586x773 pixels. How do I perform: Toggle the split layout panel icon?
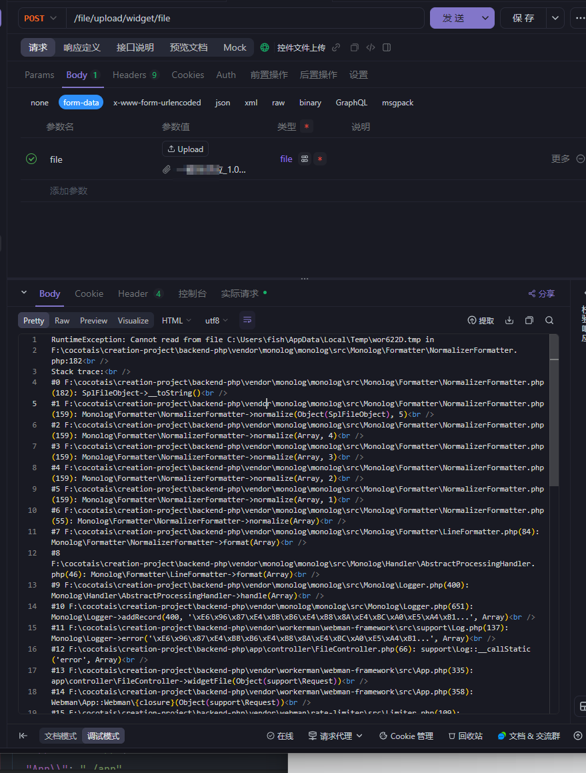[x=387, y=47]
